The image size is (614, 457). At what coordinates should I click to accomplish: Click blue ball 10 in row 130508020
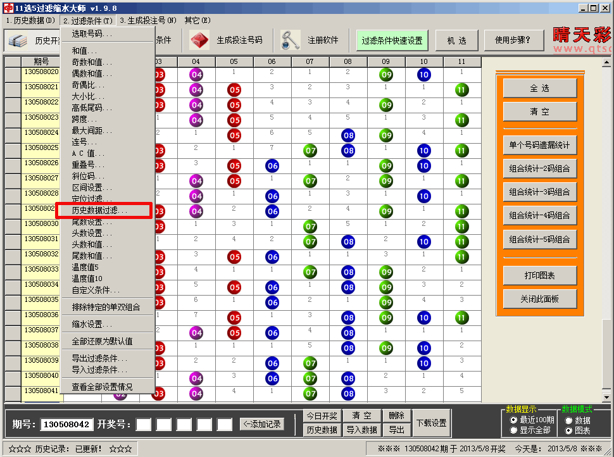point(424,75)
